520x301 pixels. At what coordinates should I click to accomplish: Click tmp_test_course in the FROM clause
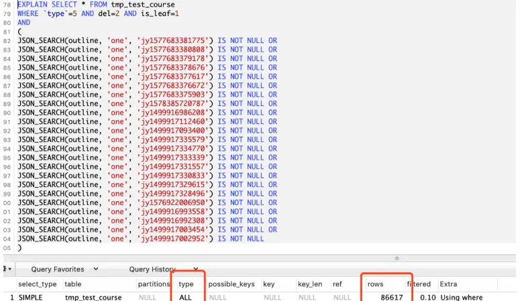143,5
